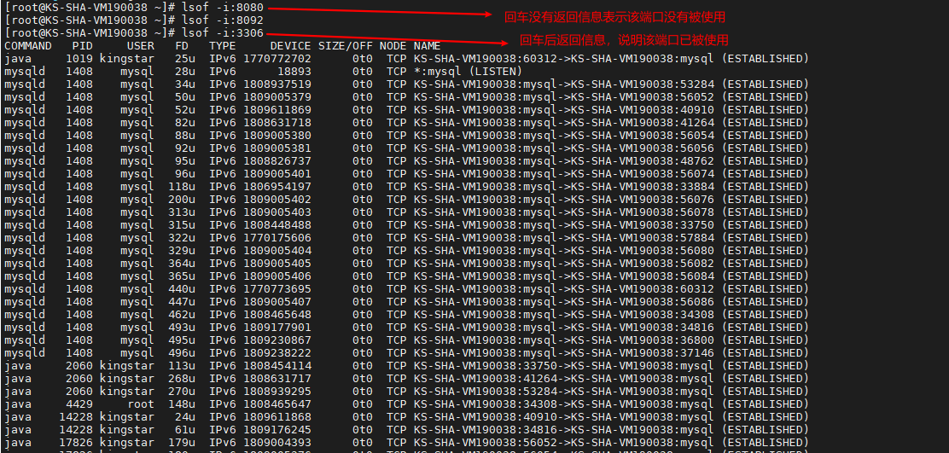Click file descriptor 82u

185,123
